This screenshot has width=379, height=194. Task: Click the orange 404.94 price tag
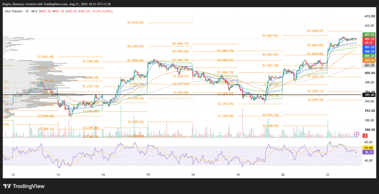(369, 60)
